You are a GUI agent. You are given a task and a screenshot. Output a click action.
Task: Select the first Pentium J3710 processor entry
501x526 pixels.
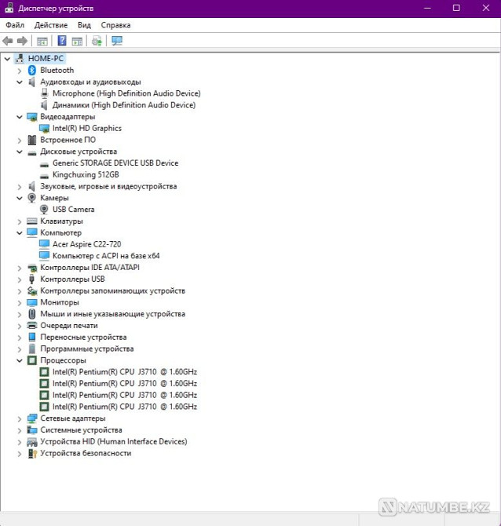tap(125, 372)
